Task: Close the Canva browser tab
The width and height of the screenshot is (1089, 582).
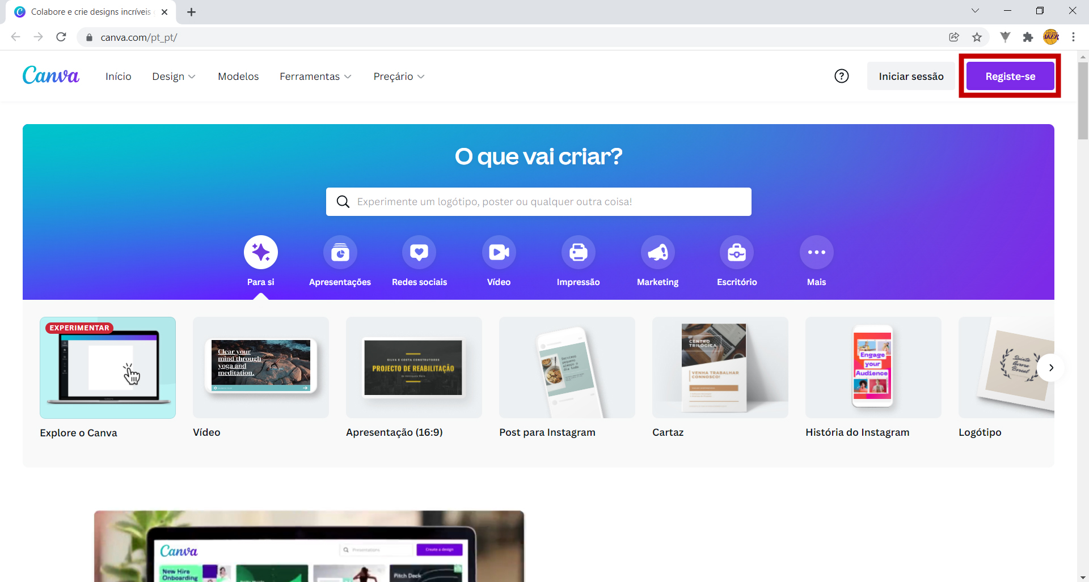Action: (164, 12)
